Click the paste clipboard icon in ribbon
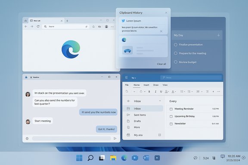The image size is (248, 165). click(x=127, y=92)
